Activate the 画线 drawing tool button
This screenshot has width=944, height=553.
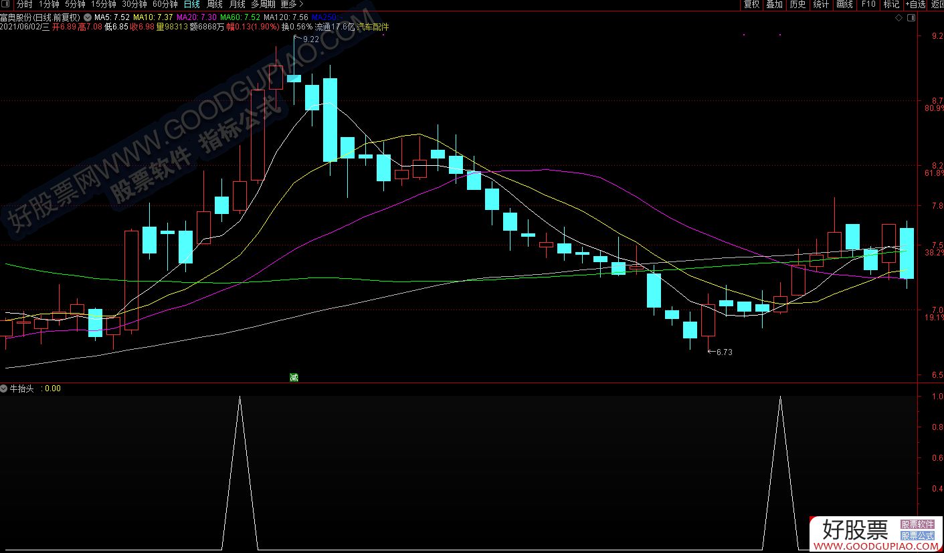(844, 4)
